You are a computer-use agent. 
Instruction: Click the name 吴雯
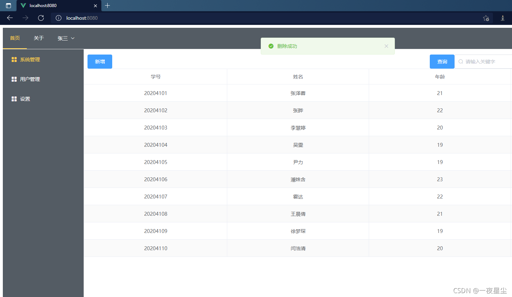[298, 145]
